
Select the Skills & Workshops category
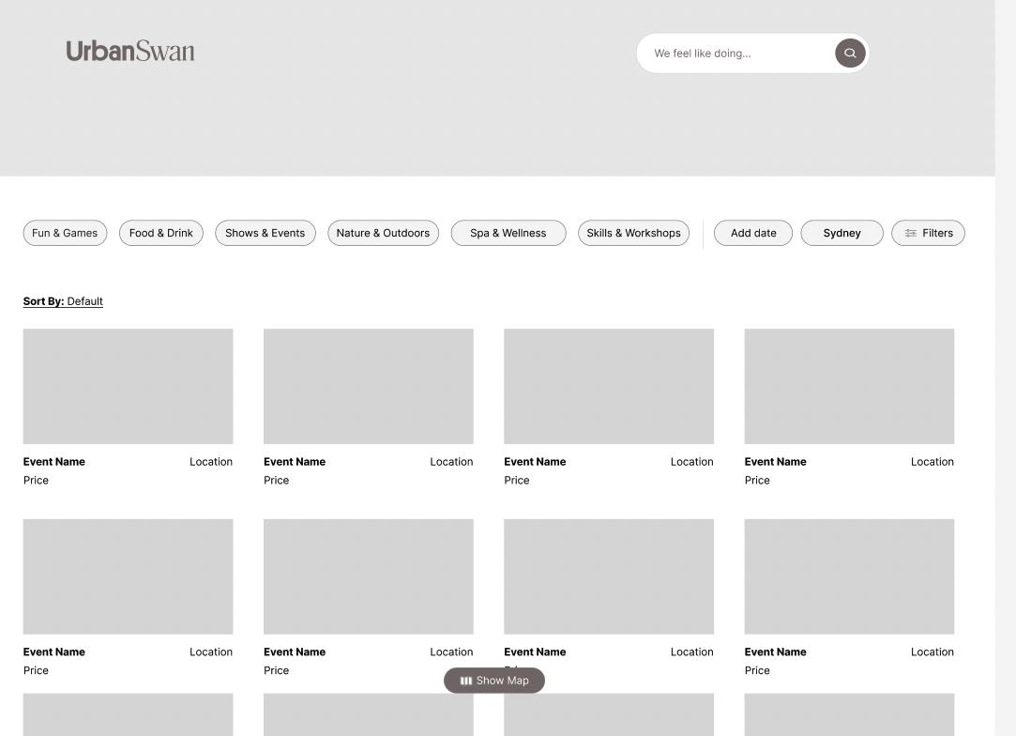tap(633, 233)
